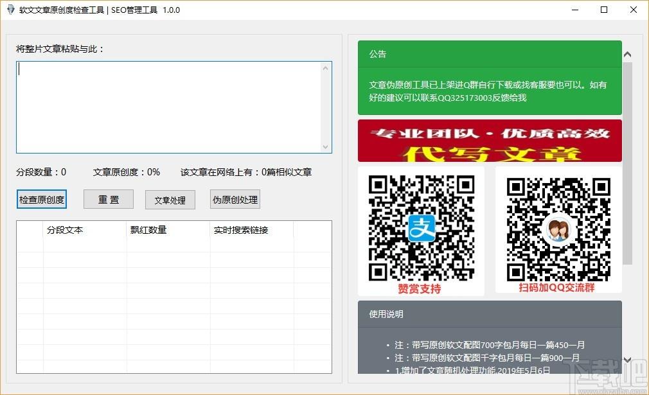Click the 公告 announcement header
Viewport: 649px width, 395px height.
[x=490, y=54]
